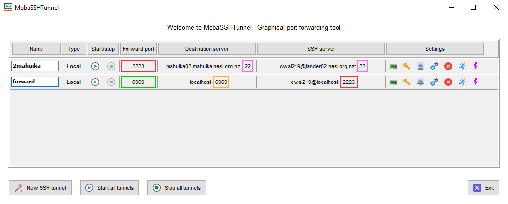Click the Settings column header
Screen dimensions: 508x204
[435, 49]
